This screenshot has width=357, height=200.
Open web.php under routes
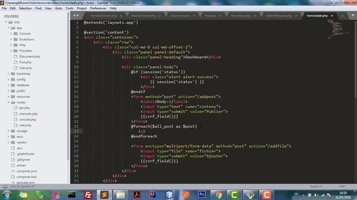click(x=25, y=125)
